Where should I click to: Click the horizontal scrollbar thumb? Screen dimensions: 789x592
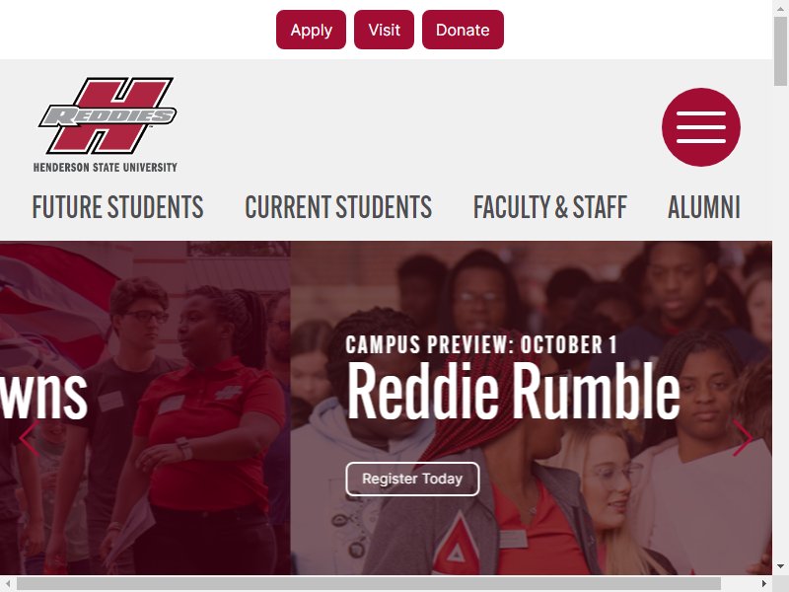tap(368, 583)
